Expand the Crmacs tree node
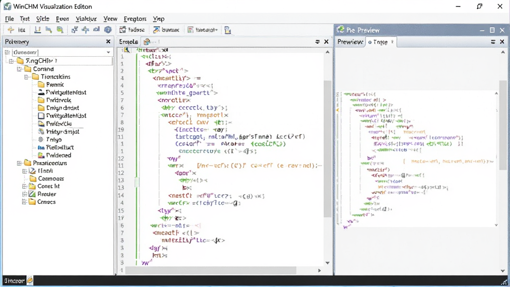 click(24, 202)
